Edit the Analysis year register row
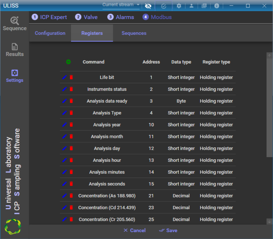 pyautogui.click(x=64, y=125)
